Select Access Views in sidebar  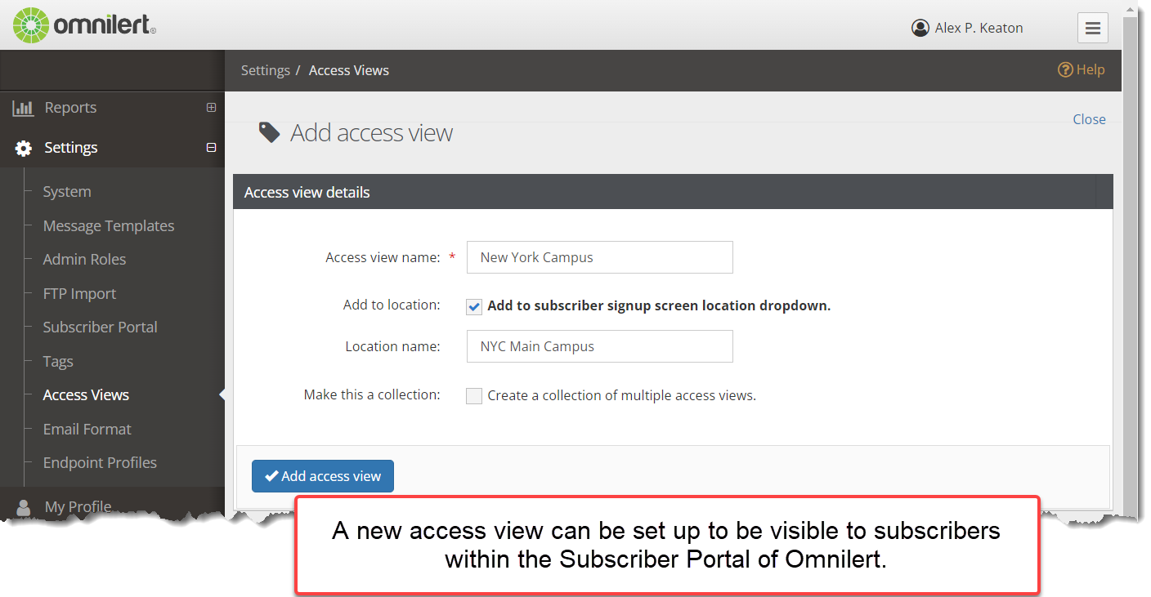pyautogui.click(x=86, y=395)
